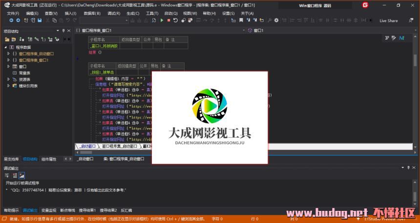This screenshot has width=420, height=223.
Task: Switch to 断点堆栈 bottom tab
Action: [x=67, y=210]
